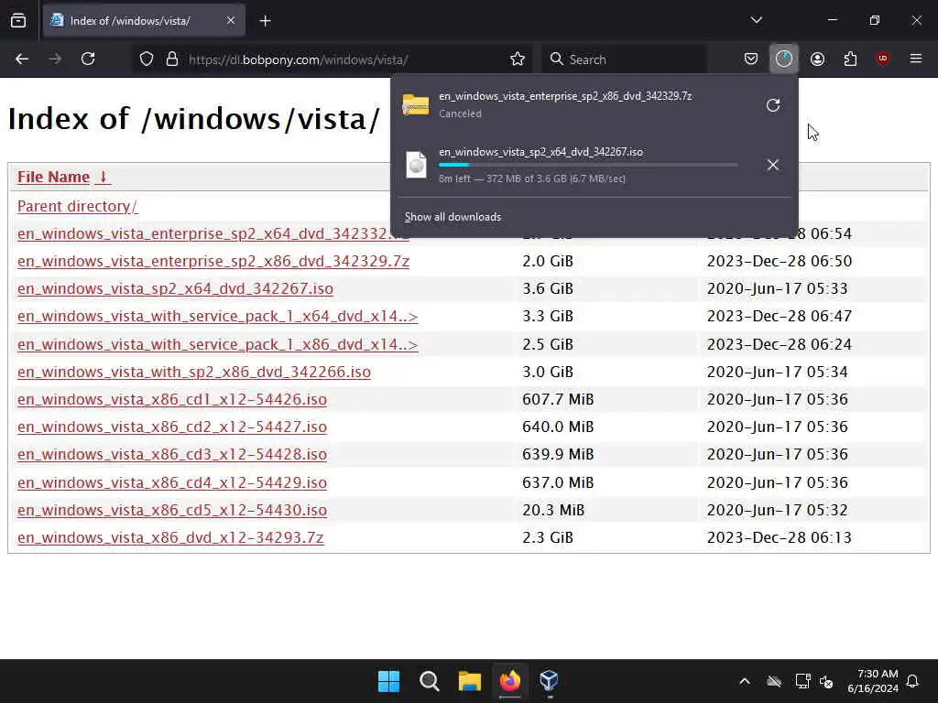Screen dimensions: 938x703
Task: Show hidden system tray icons
Action: tap(744, 681)
